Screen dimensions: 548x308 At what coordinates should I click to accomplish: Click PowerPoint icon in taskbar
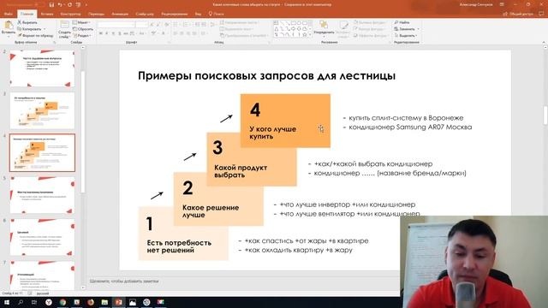pyautogui.click(x=118, y=302)
